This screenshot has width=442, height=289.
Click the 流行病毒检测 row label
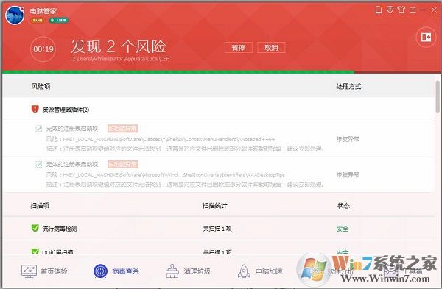tap(60, 229)
